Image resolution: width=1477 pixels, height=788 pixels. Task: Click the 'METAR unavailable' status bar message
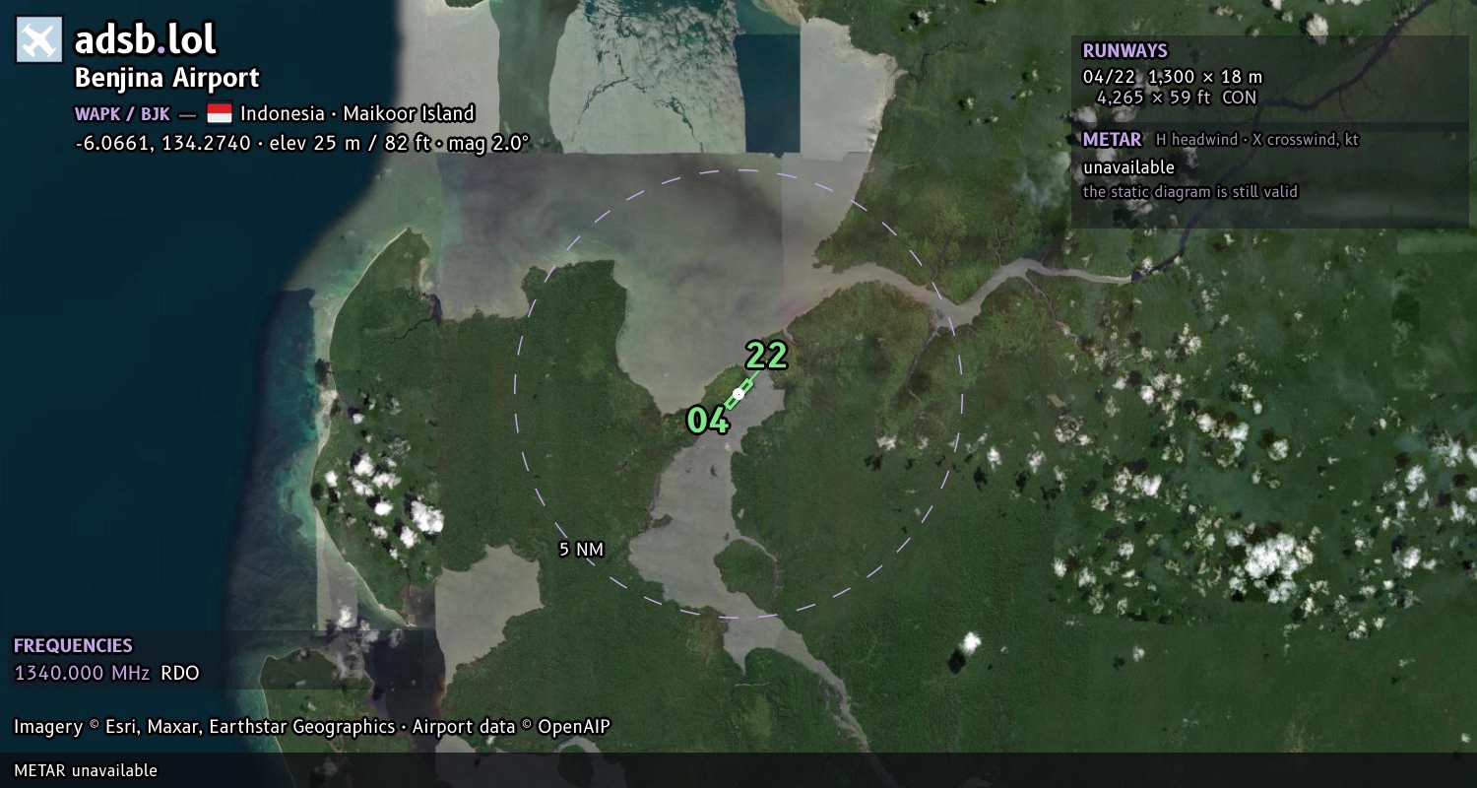[x=86, y=770]
